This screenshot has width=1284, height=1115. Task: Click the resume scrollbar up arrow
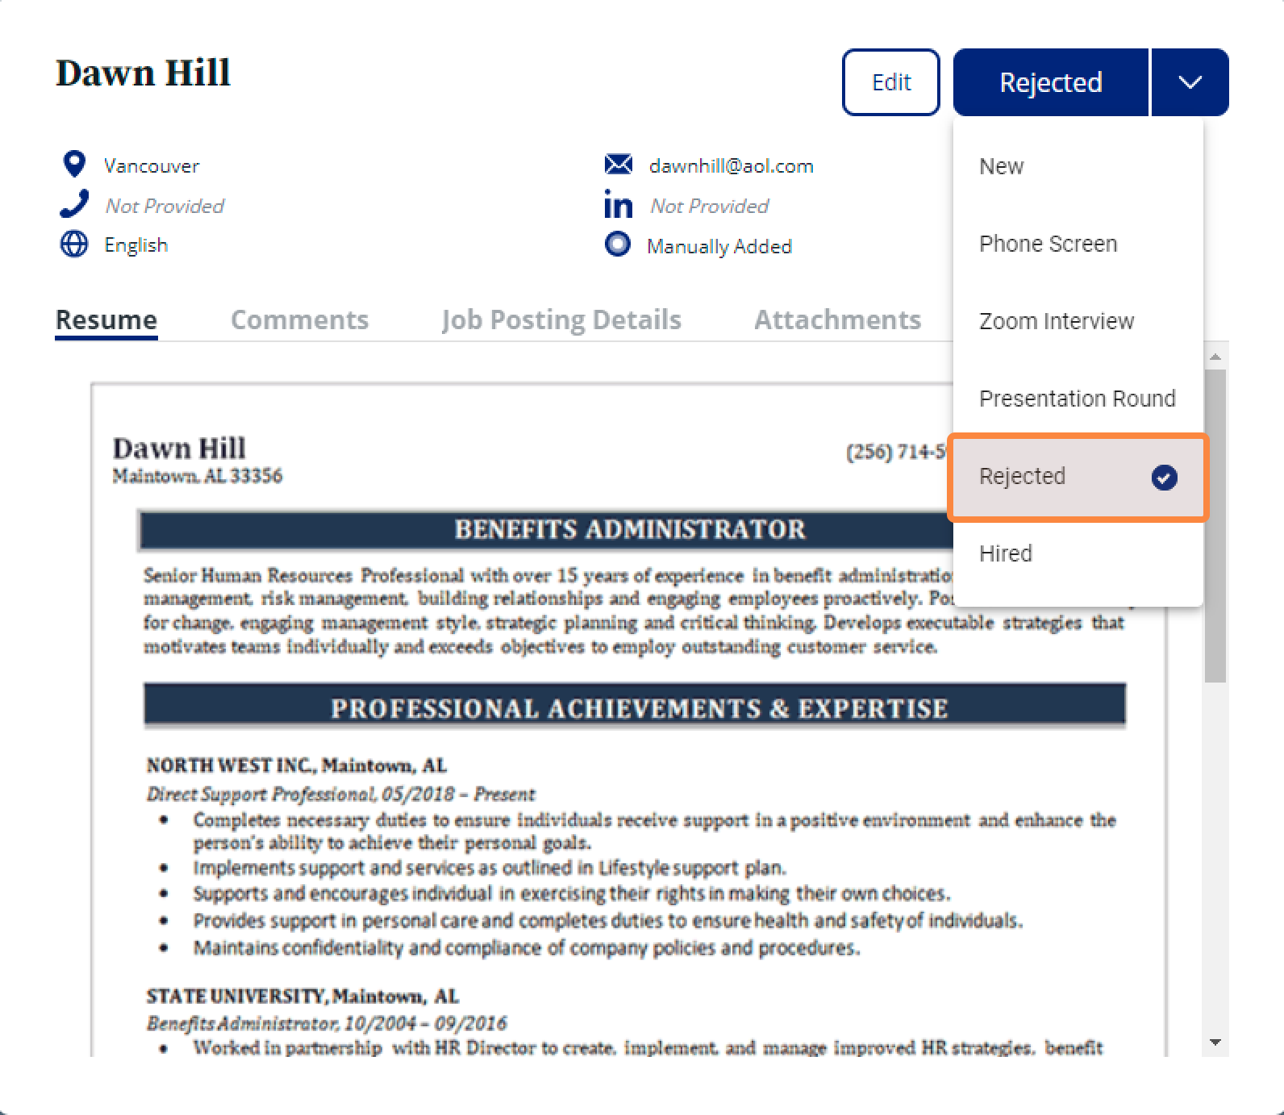click(x=1215, y=356)
